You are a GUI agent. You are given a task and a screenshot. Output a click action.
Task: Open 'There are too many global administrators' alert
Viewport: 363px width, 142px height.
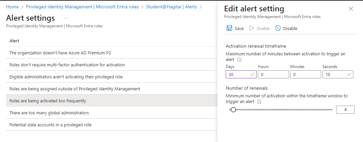click(49, 113)
